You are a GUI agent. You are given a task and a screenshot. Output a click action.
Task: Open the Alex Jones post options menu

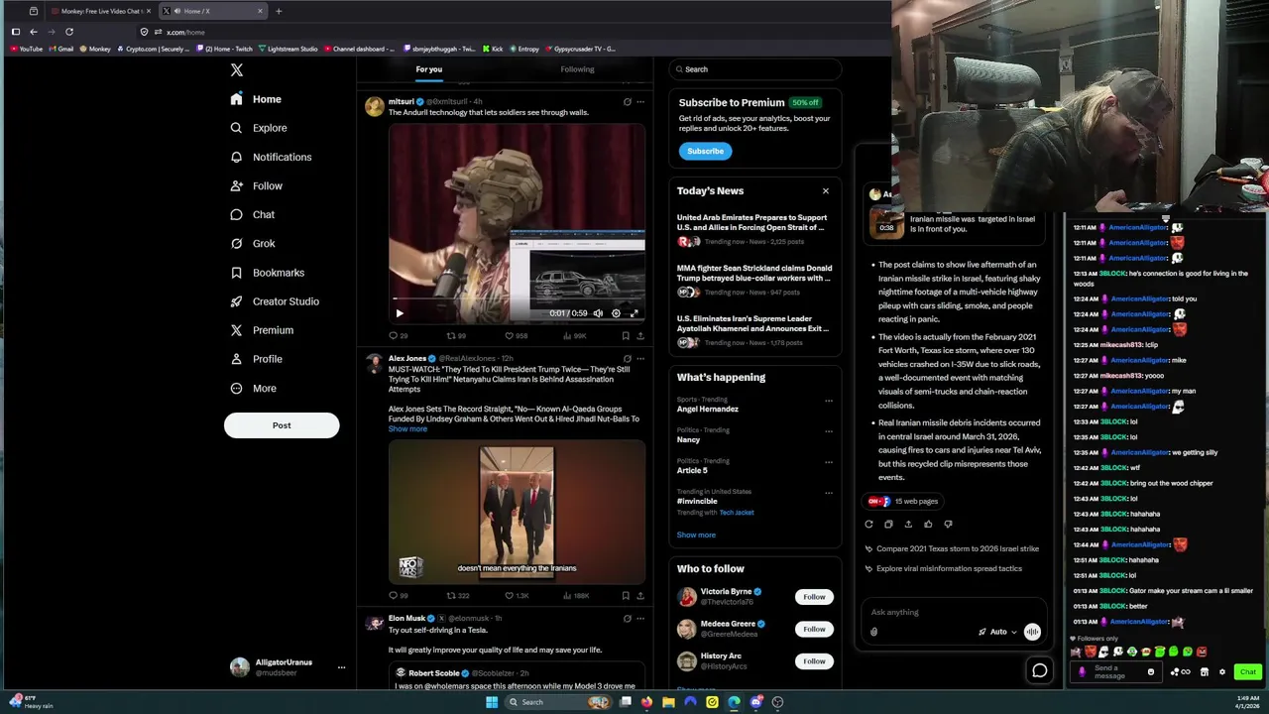pos(640,358)
